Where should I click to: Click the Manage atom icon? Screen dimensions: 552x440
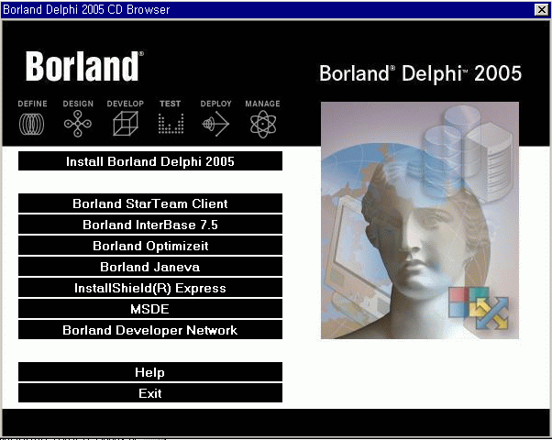262,124
